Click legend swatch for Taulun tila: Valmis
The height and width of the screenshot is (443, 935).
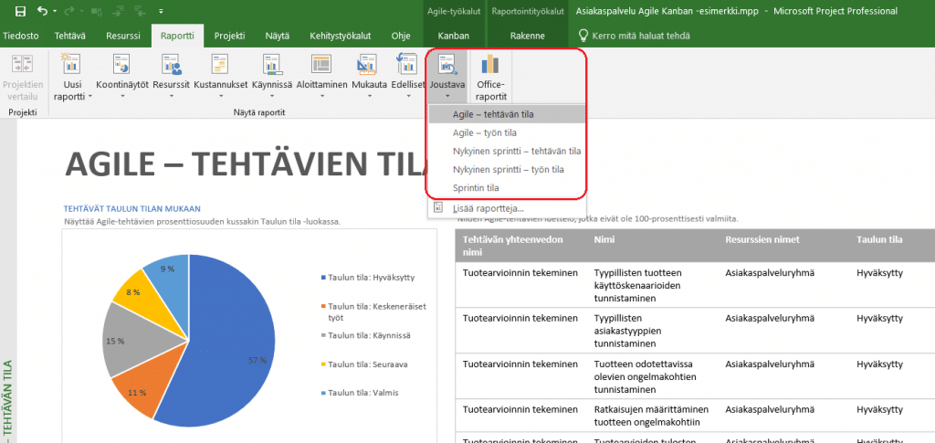coord(323,393)
